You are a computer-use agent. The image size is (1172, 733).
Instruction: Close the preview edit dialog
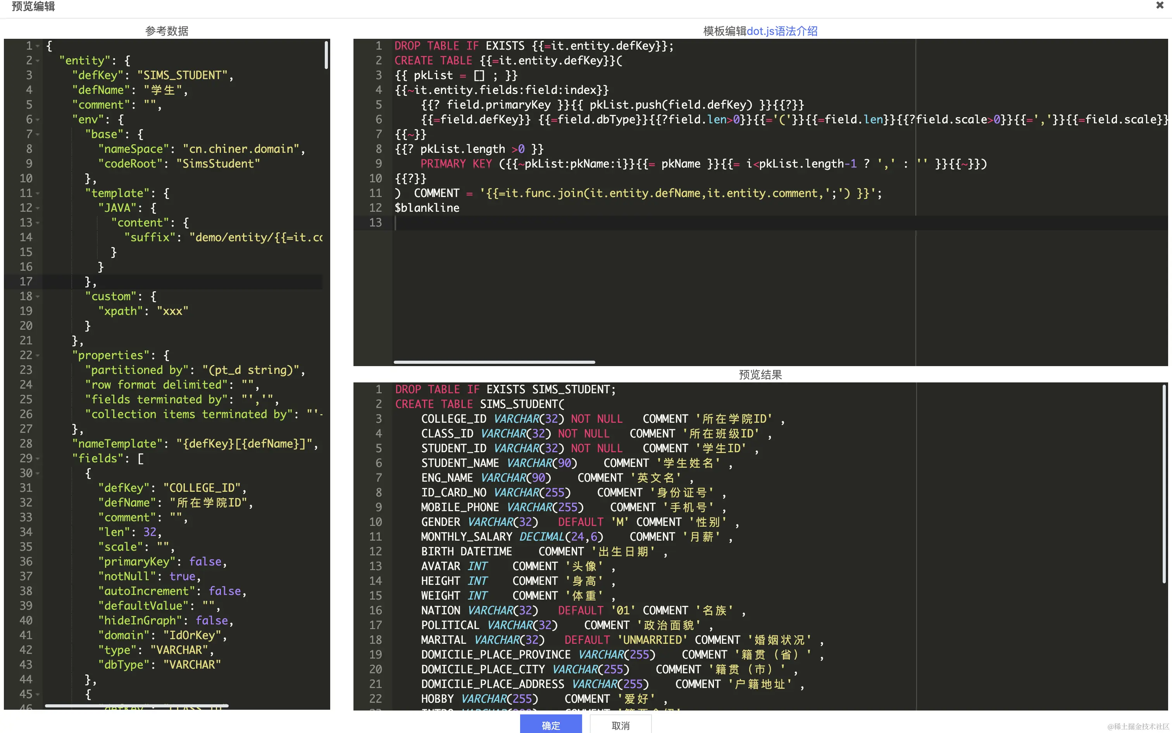tap(1160, 5)
